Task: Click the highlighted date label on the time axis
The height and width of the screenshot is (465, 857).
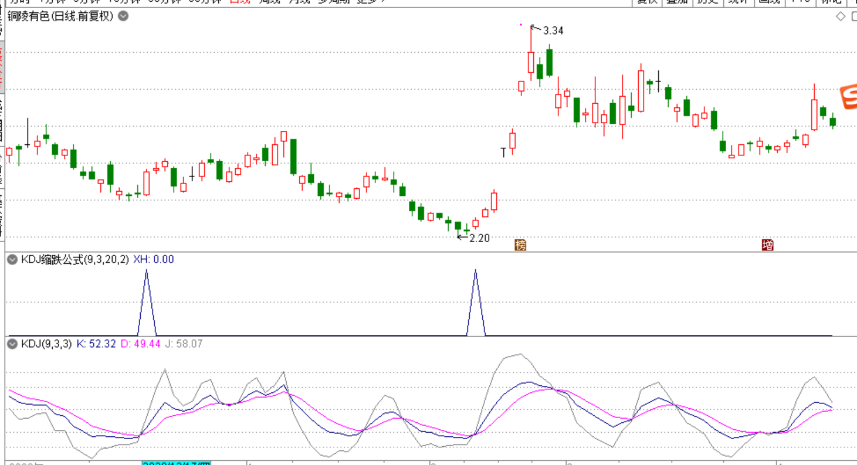Action: 177,463
